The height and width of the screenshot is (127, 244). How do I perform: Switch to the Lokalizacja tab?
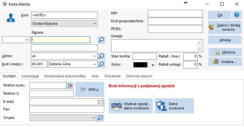(x=30, y=76)
